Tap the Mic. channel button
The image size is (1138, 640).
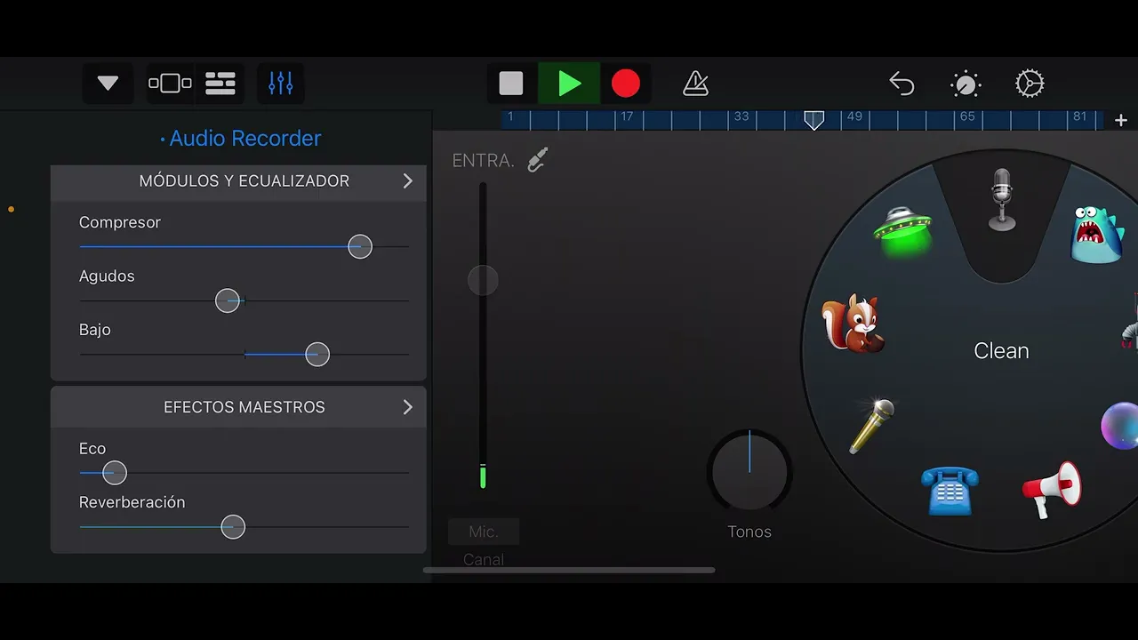(484, 532)
